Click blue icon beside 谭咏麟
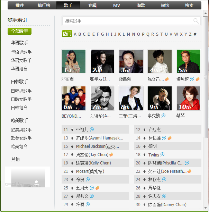Viewport: 209px width, 212px height. pos(192,79)
